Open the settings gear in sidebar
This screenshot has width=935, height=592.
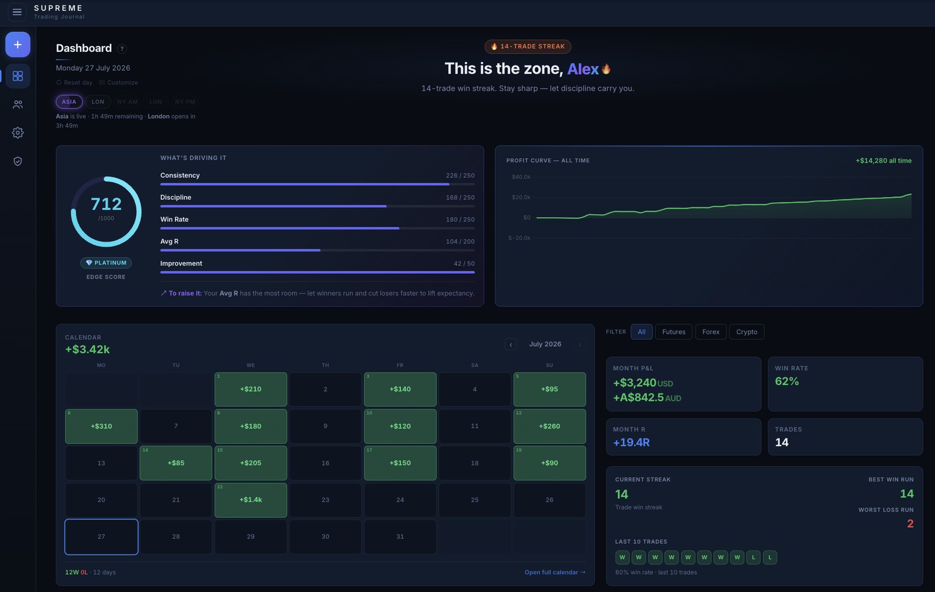coord(18,133)
